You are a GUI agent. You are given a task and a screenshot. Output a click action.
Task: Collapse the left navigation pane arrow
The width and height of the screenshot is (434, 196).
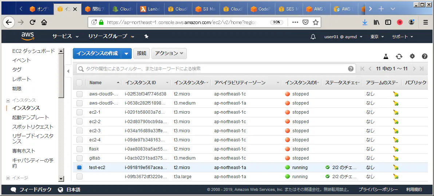pyautogui.click(x=68, y=71)
